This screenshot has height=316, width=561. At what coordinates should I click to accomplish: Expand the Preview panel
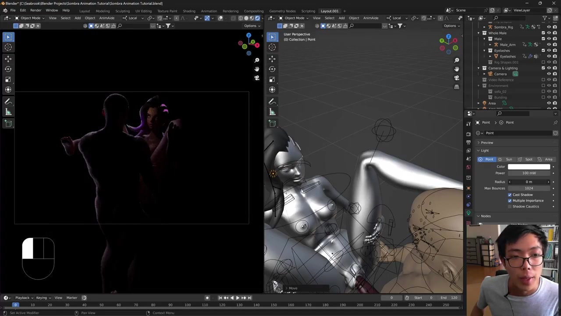(x=486, y=143)
